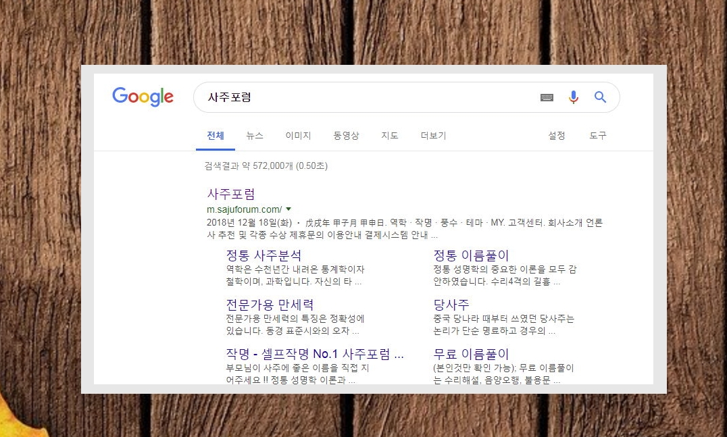Expand the 더보기 menu
727x437 pixels.
coord(433,136)
